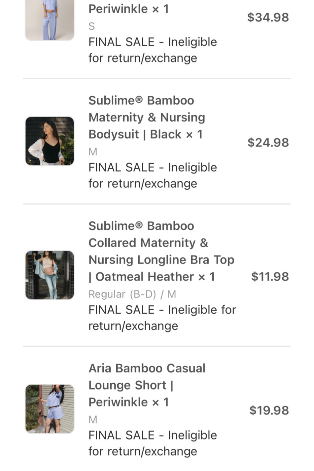Open Aria Bamboo Casual Lounge Short title
Viewport: 314px width, 471px height.
pyautogui.click(x=147, y=385)
